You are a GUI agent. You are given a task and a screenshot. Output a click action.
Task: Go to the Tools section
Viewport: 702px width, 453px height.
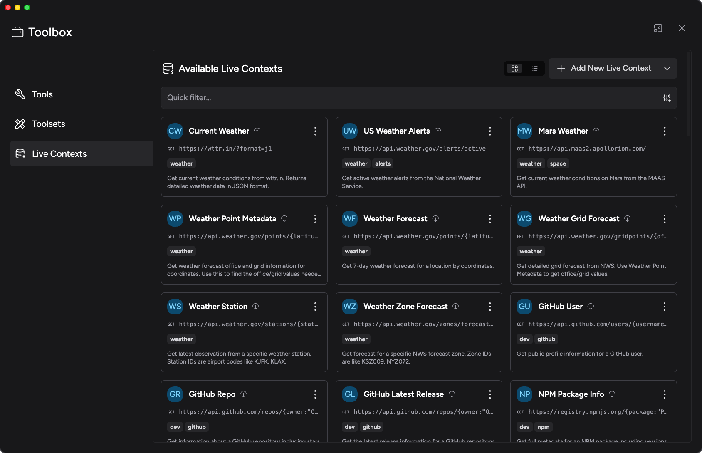click(x=42, y=94)
